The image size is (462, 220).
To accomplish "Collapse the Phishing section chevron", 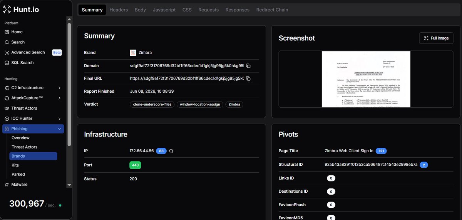I will [x=59, y=129].
